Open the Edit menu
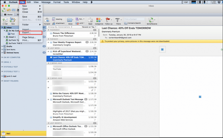The image size is (223, 138). tap(29, 2)
